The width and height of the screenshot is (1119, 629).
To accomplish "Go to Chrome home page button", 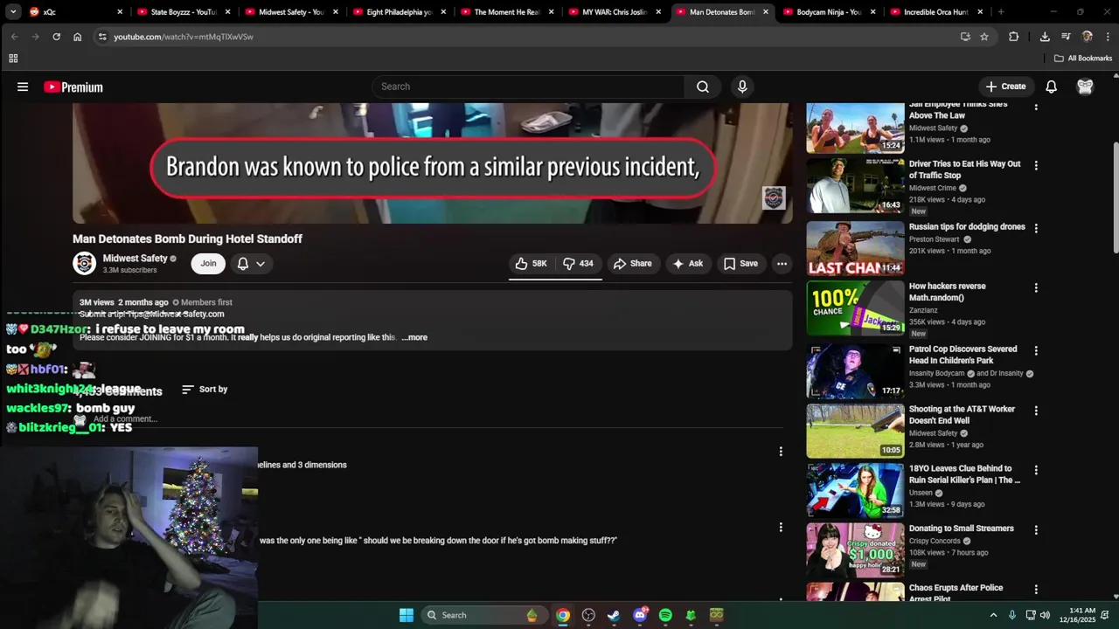I will pyautogui.click(x=77, y=37).
